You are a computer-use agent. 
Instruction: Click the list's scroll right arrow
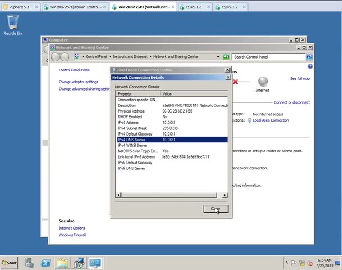(225, 195)
